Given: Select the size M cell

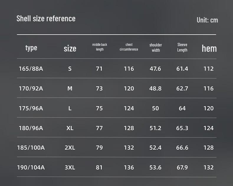Looking at the screenshot, I should [x=70, y=88].
